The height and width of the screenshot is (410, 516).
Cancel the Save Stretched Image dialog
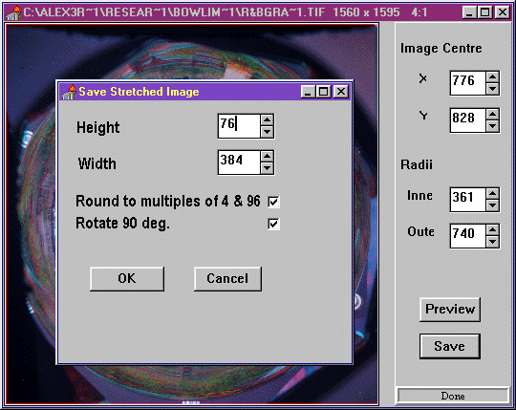[x=227, y=279]
